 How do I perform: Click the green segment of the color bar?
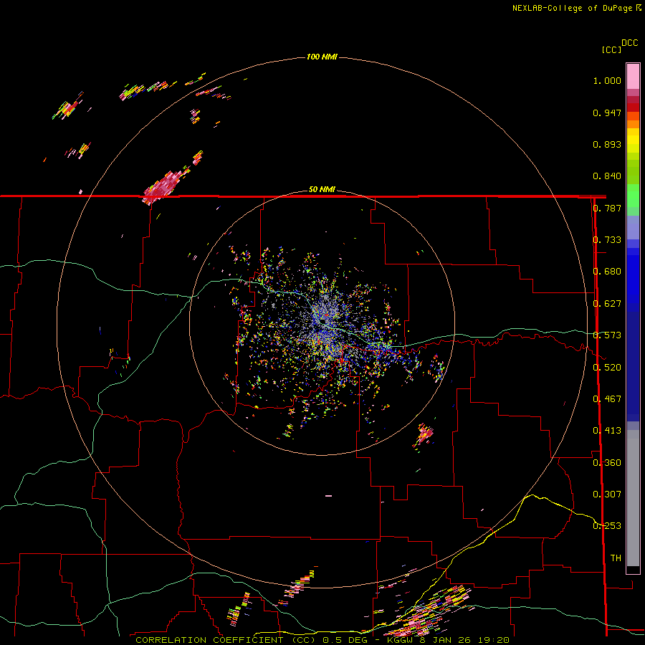coord(633,195)
